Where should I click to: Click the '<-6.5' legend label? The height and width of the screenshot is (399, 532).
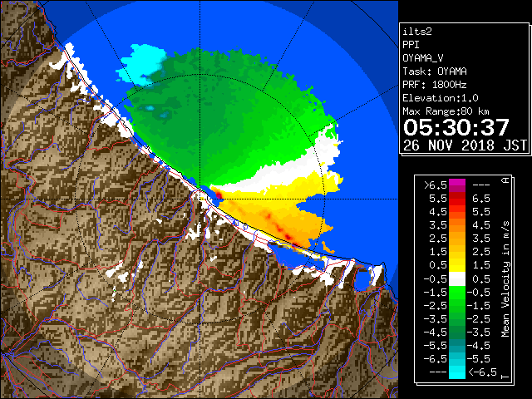coord(482,372)
